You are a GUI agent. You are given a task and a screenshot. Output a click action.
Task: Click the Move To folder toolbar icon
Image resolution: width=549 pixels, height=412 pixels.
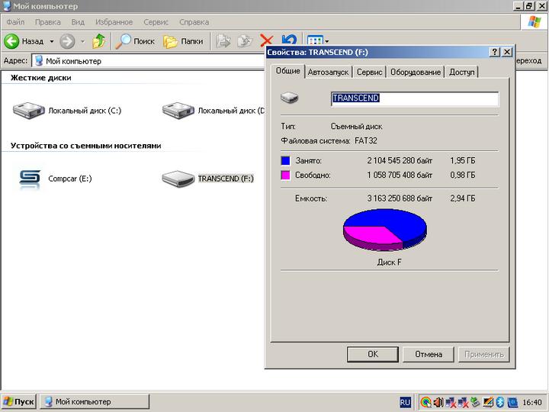click(223, 41)
